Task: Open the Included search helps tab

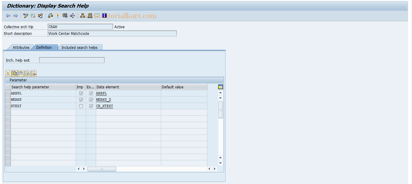Action: click(80, 47)
